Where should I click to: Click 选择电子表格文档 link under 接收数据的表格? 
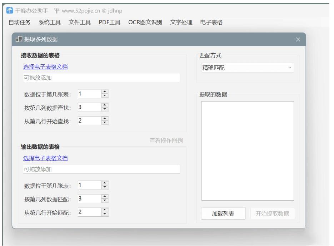(x=45, y=67)
